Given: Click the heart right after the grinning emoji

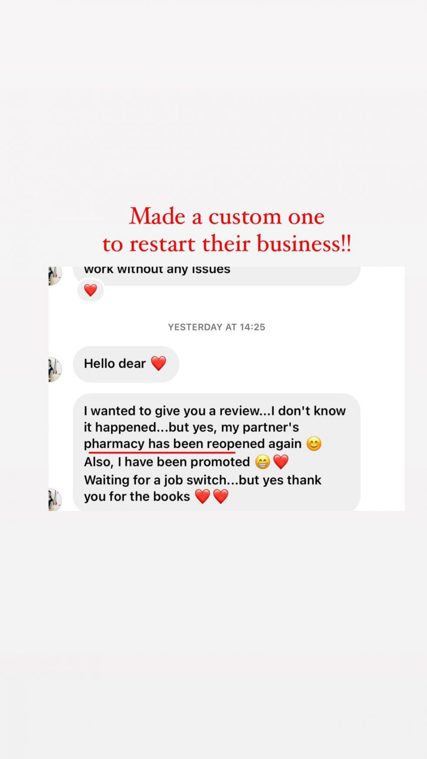Looking at the screenshot, I should pyautogui.click(x=281, y=462).
